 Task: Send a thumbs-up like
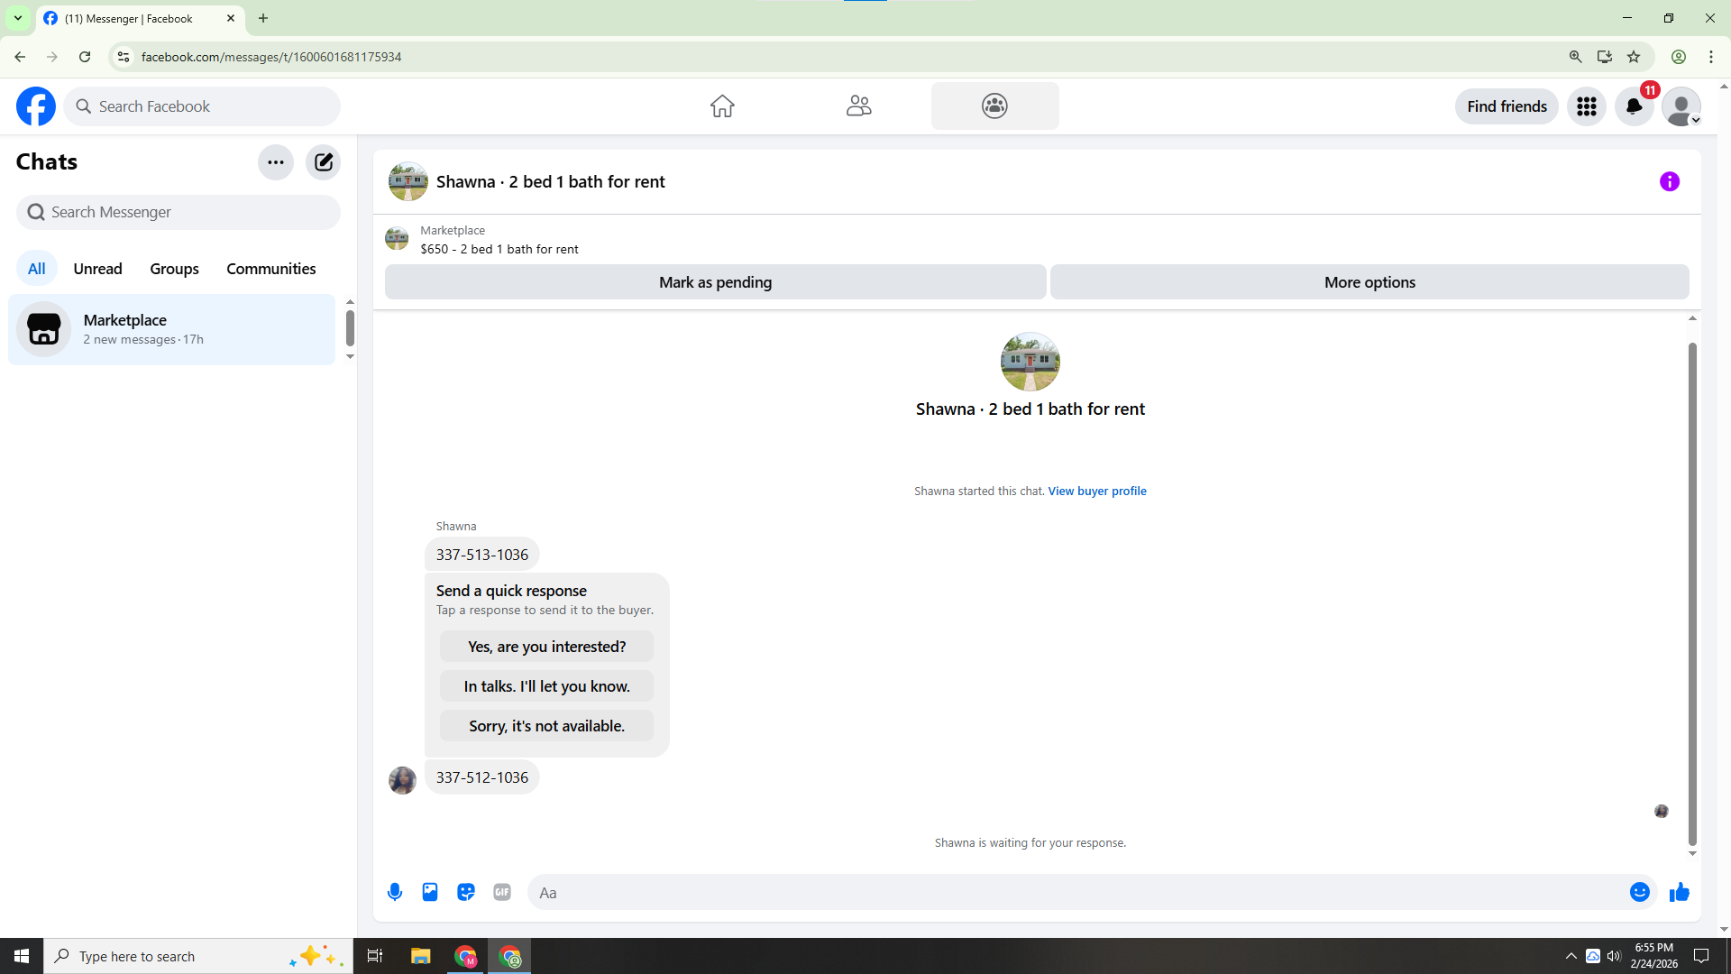pos(1679,892)
